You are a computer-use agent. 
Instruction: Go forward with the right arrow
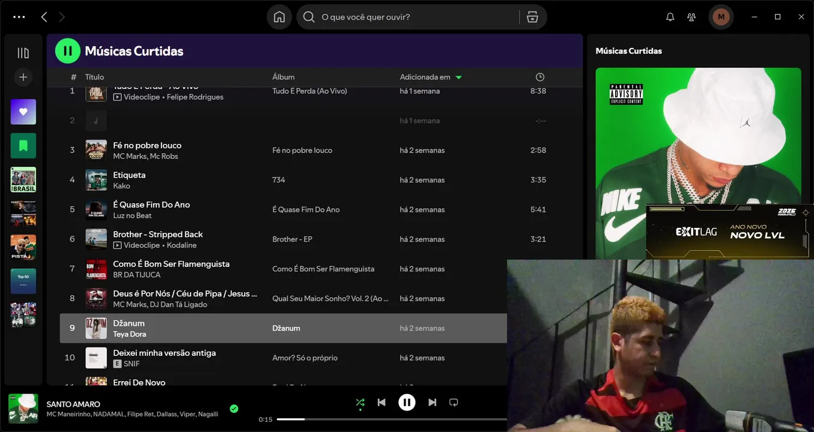pyautogui.click(x=62, y=17)
